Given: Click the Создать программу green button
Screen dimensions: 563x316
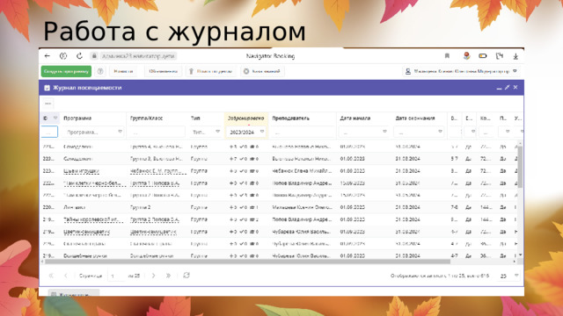Looking at the screenshot, I should 66,71.
